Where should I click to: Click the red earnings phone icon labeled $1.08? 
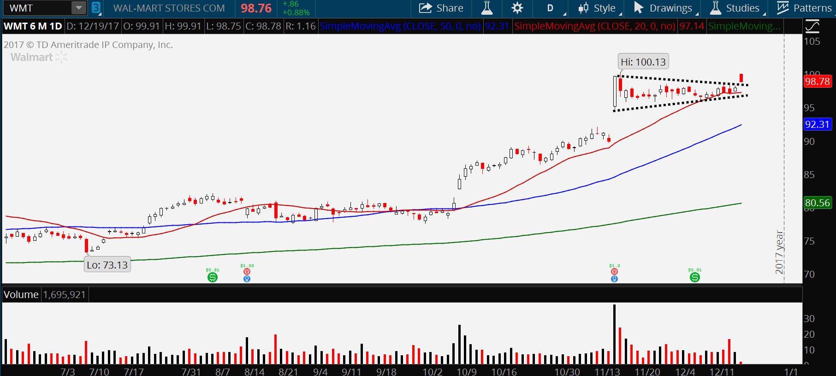click(247, 272)
